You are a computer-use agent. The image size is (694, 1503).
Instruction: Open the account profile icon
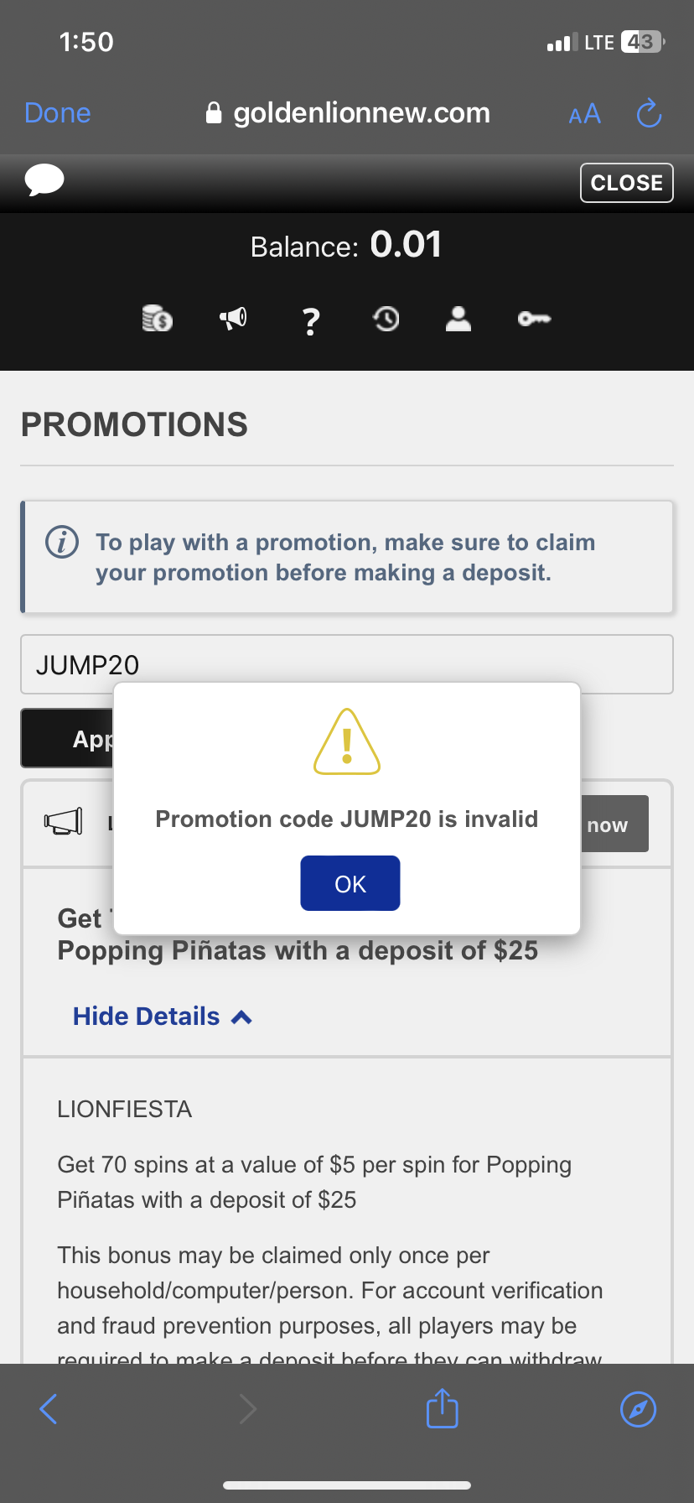pos(458,319)
